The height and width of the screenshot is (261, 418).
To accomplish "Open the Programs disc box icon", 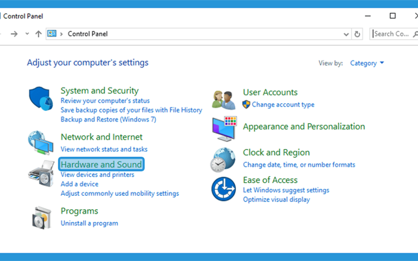I will [x=42, y=218].
